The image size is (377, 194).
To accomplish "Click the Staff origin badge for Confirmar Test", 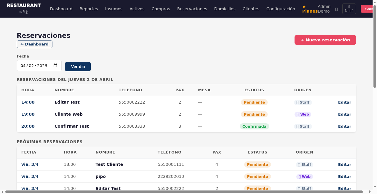I will (x=303, y=126).
